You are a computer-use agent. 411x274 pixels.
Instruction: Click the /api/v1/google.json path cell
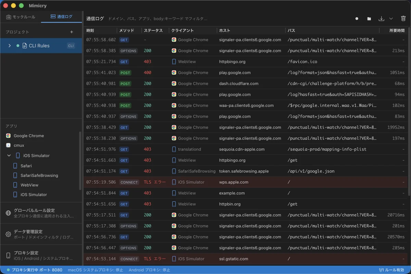[311, 171]
